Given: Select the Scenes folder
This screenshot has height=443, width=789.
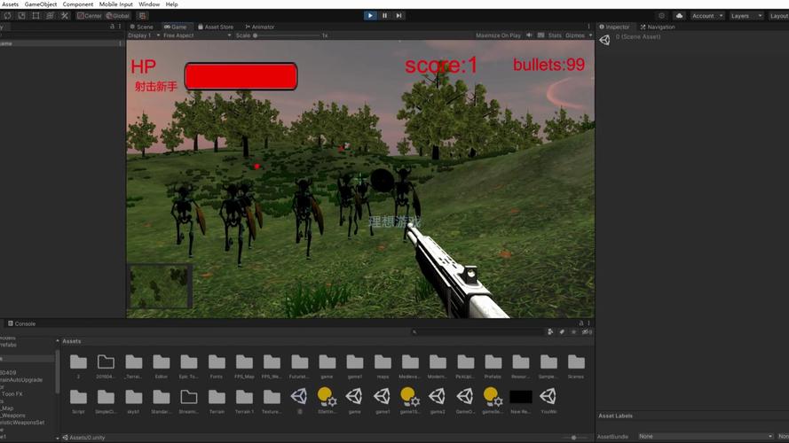Looking at the screenshot, I should [x=576, y=366].
